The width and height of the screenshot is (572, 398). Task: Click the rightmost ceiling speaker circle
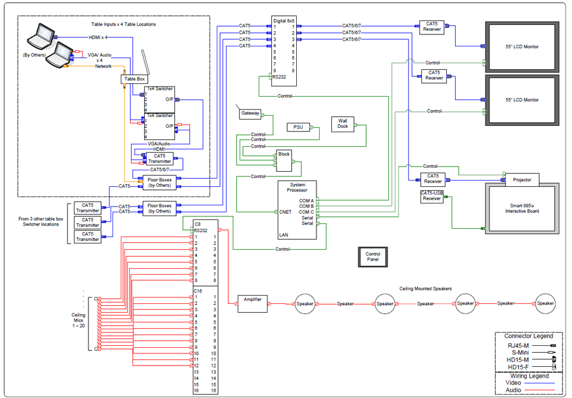tap(545, 304)
